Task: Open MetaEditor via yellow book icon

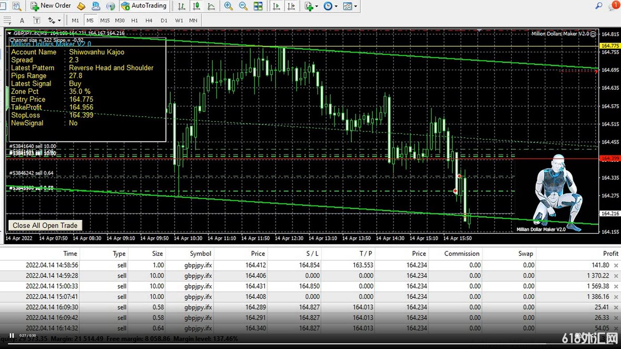Action: tap(81, 6)
